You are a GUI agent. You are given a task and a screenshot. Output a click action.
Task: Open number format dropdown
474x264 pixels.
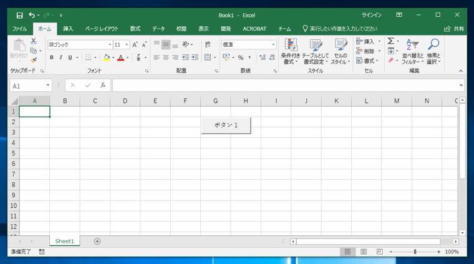click(x=273, y=45)
